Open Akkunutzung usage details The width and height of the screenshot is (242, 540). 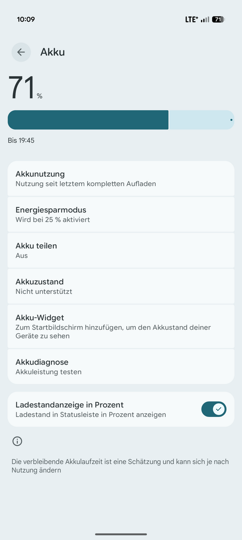(x=121, y=178)
